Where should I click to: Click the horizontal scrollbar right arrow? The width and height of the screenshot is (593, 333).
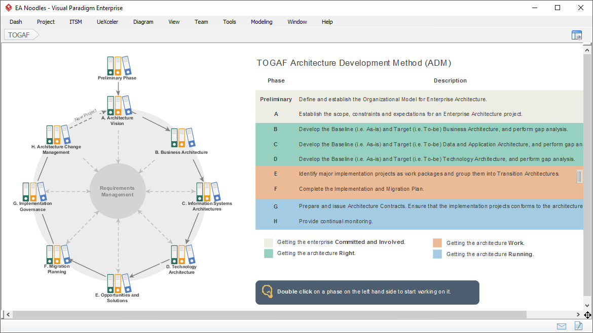(579, 315)
